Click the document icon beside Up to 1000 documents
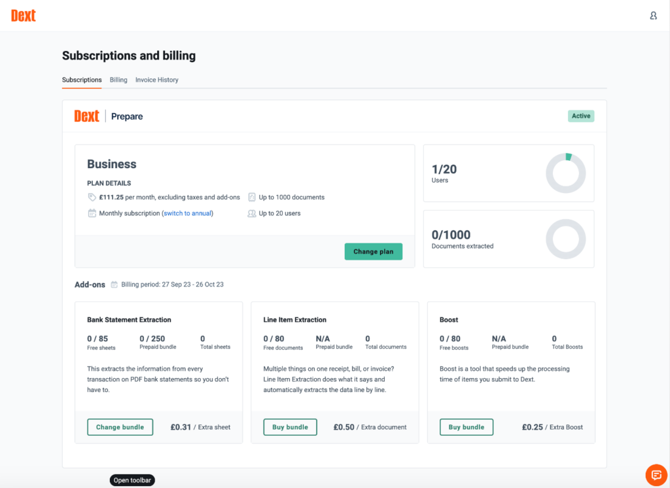The width and height of the screenshot is (670, 488). [x=252, y=197]
